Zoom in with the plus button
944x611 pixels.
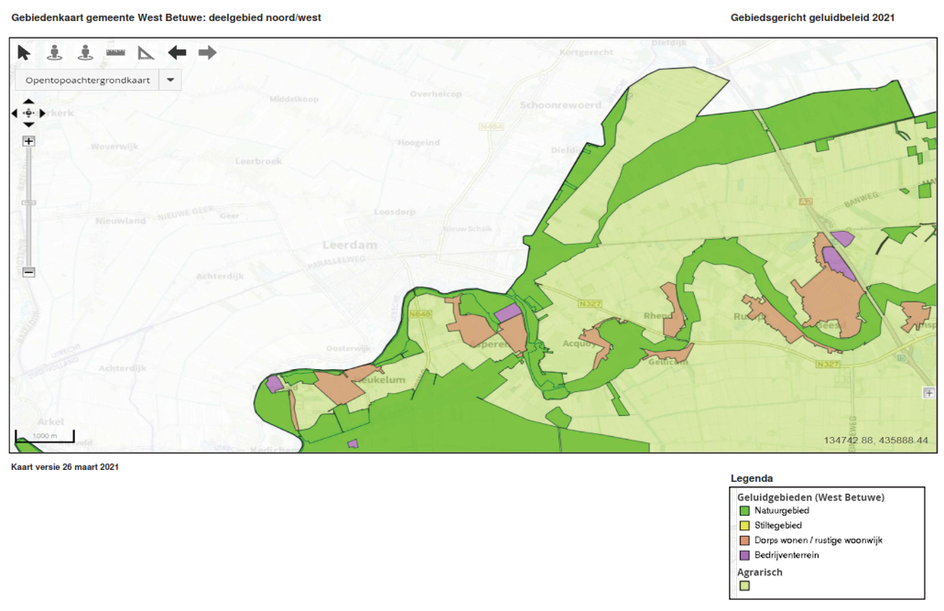(x=28, y=141)
